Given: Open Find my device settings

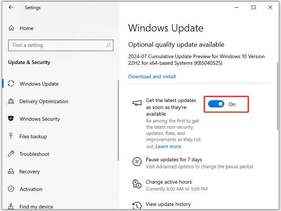Looking at the screenshot, I should coord(36,207).
